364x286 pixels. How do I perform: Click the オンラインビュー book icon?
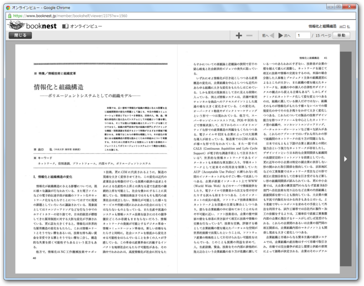tap(65, 26)
